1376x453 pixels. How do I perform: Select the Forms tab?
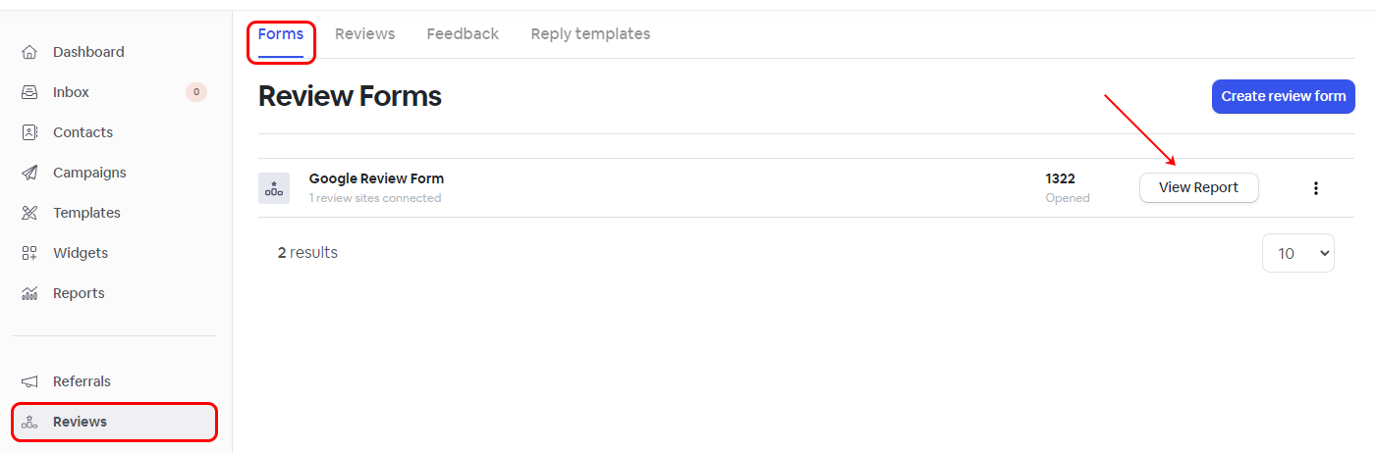(x=281, y=34)
